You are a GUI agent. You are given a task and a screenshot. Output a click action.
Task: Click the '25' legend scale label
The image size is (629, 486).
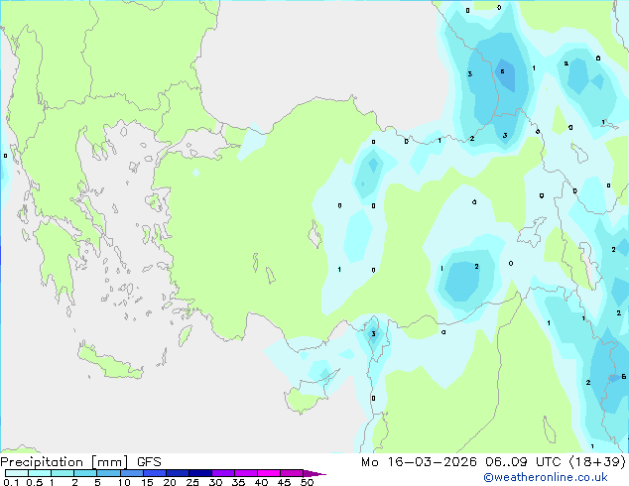(192, 482)
